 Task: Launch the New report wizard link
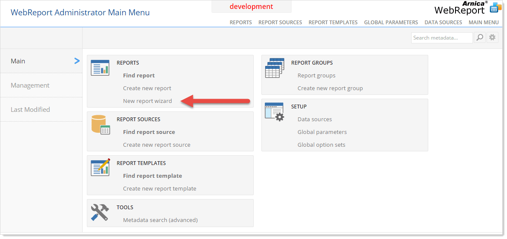147,101
